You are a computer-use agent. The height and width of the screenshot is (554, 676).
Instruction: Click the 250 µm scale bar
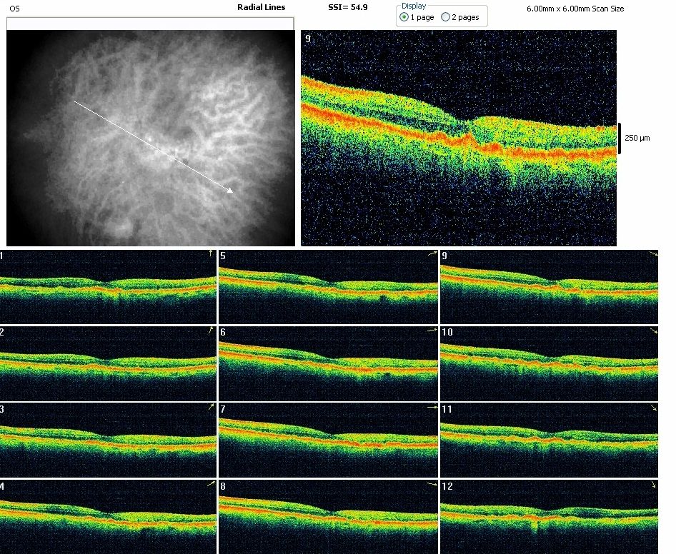point(618,138)
